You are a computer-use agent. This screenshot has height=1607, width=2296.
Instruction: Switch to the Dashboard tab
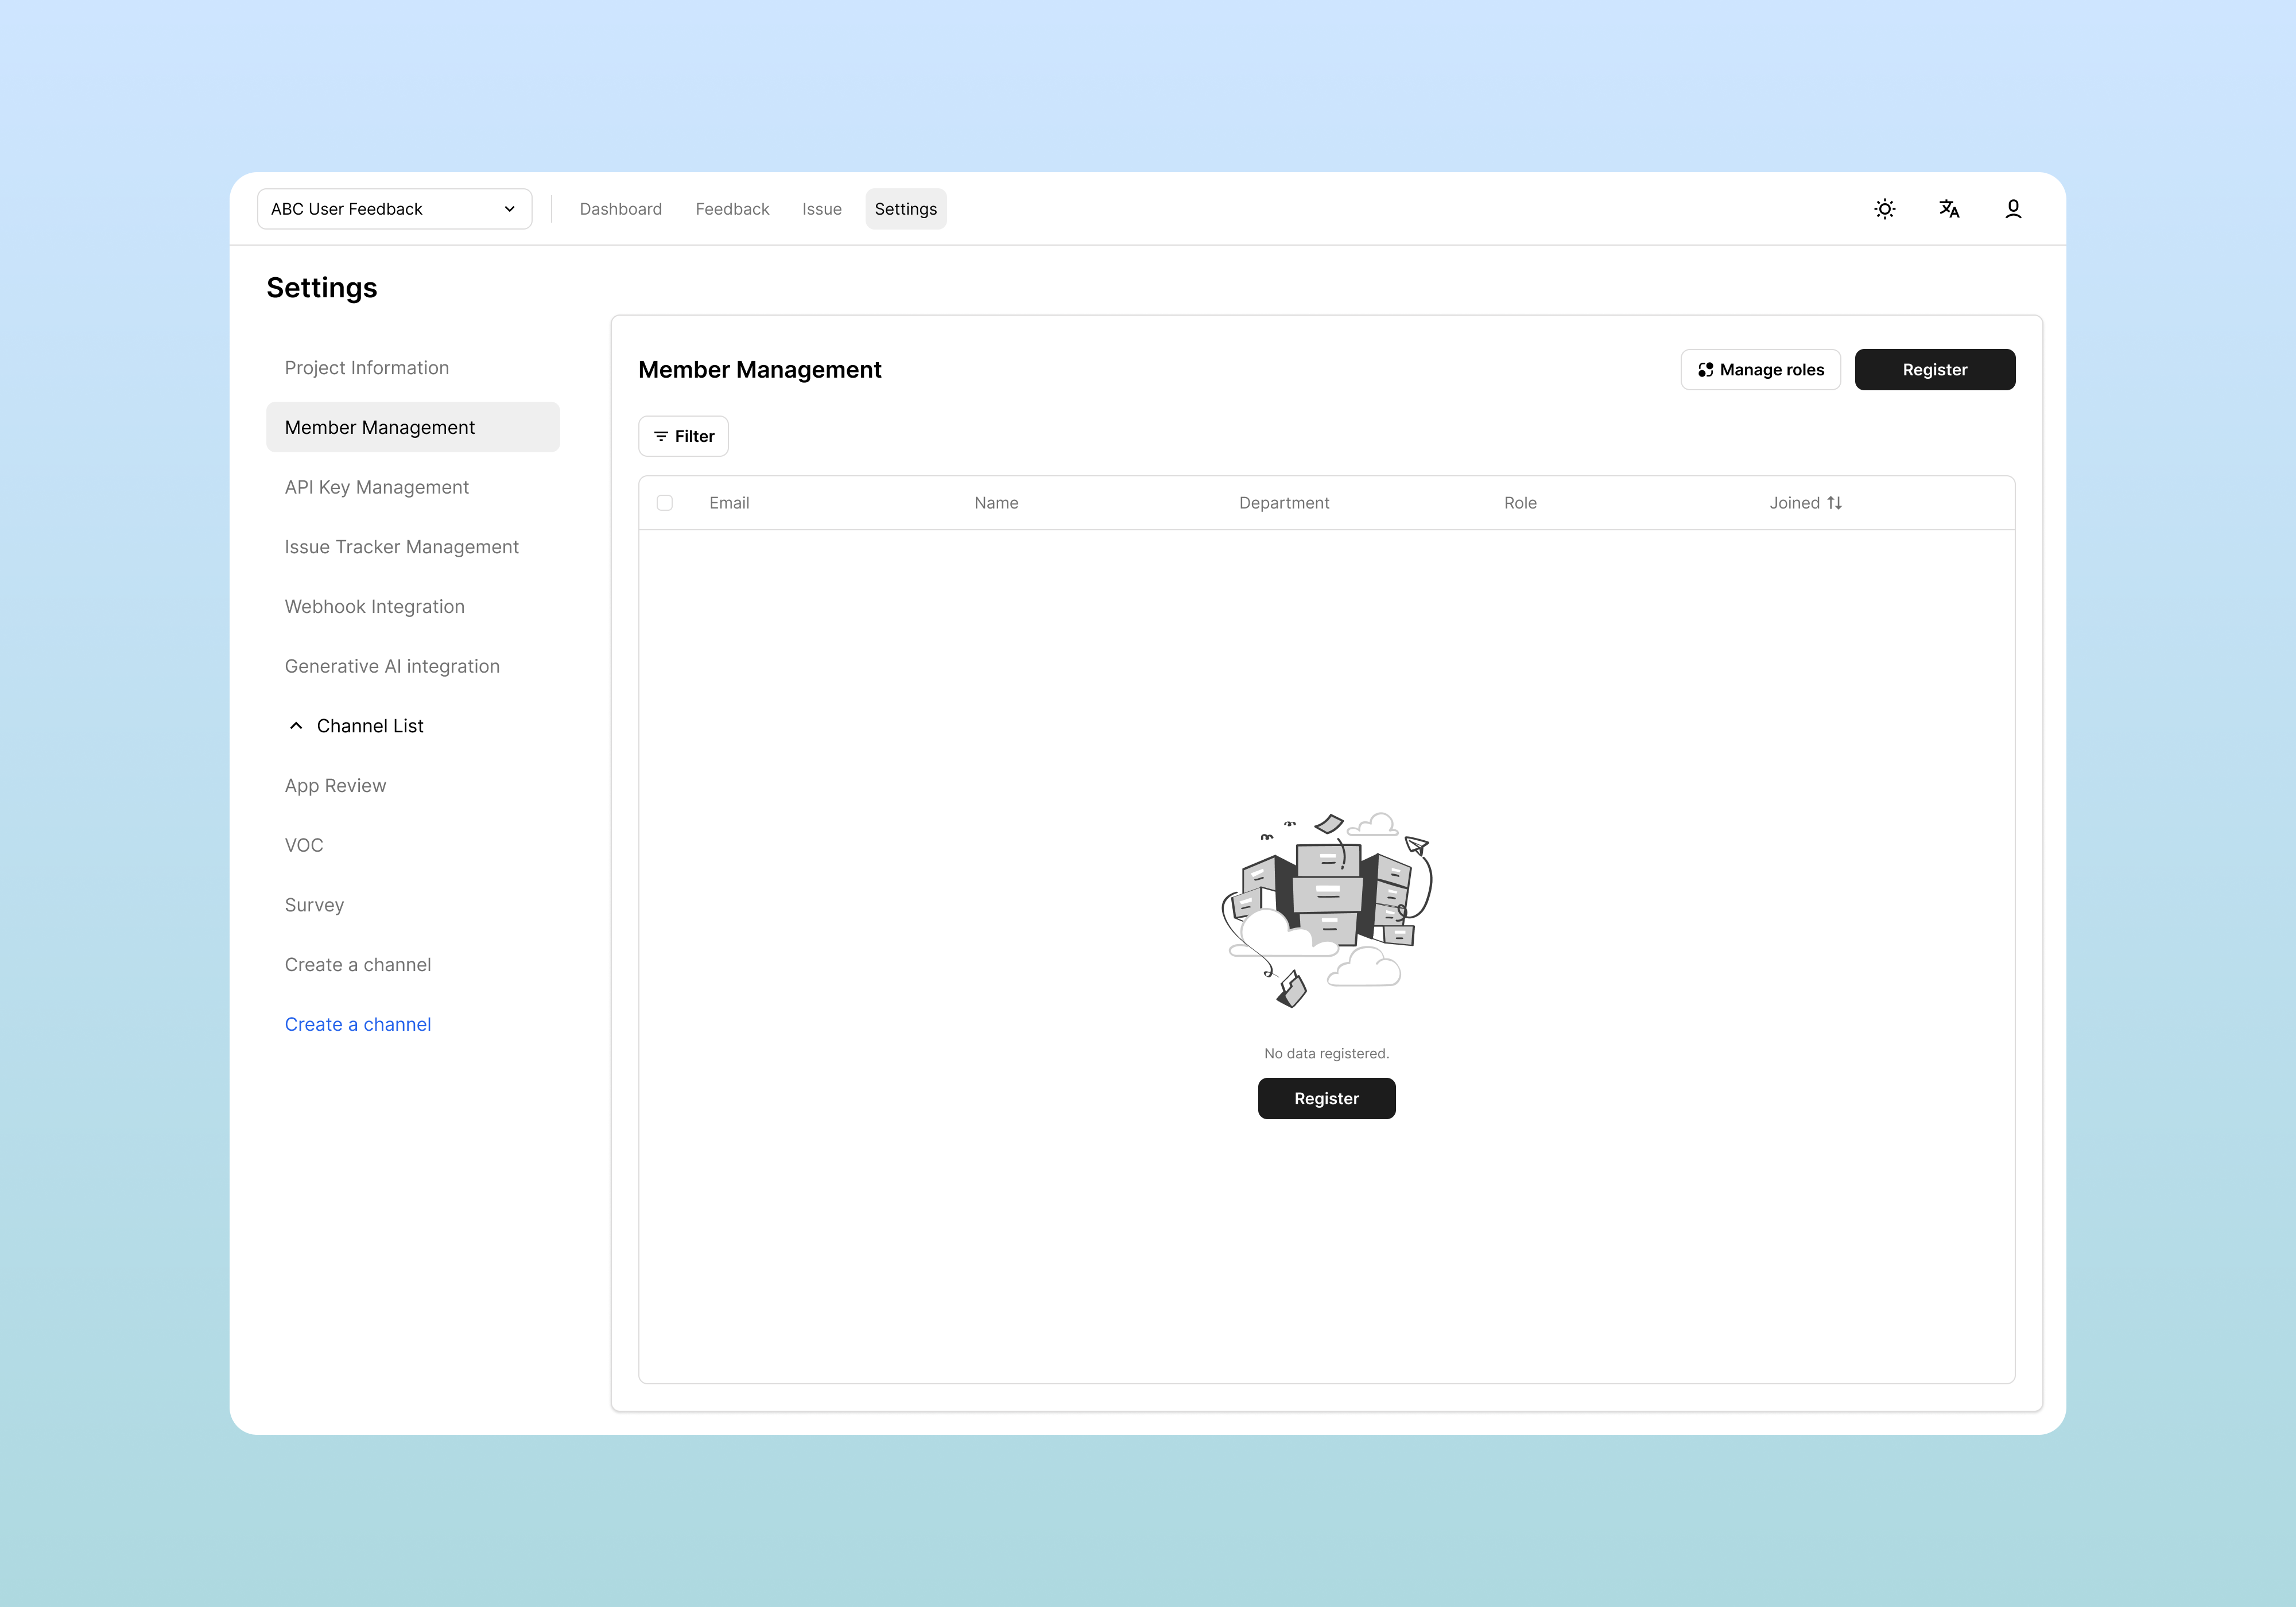[620, 209]
